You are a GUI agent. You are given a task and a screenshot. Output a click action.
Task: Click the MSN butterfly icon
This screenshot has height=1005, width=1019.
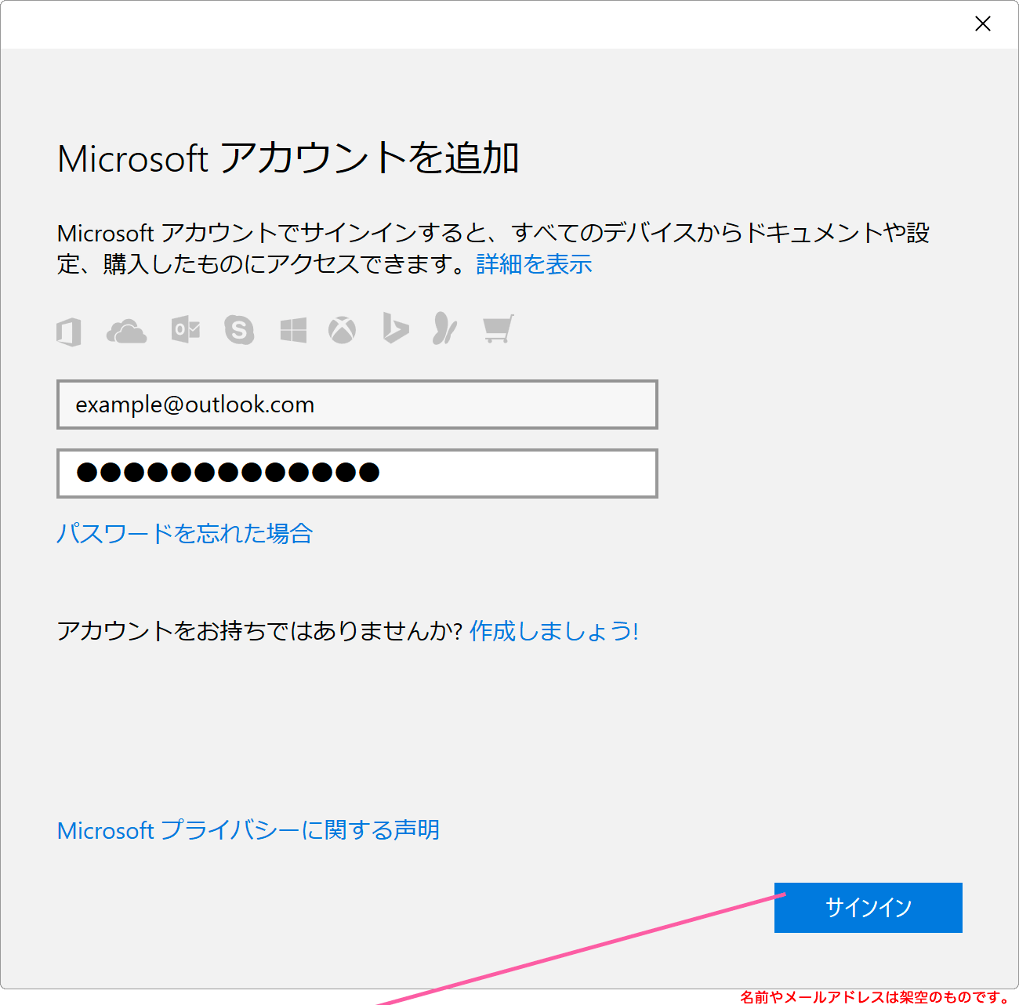(445, 328)
